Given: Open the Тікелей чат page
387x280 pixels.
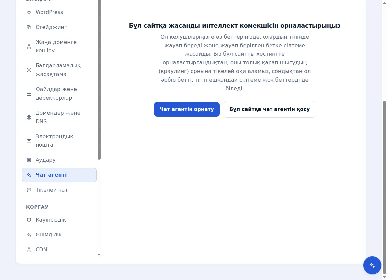Looking at the screenshot, I should click(x=59, y=190).
